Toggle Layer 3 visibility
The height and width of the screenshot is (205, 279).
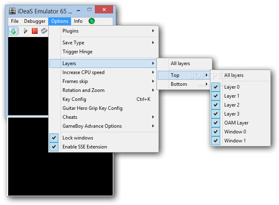click(x=240, y=114)
